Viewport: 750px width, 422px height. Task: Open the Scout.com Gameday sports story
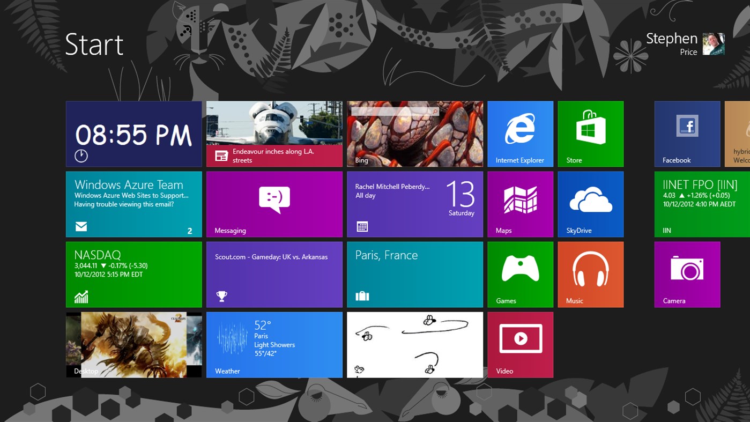274,274
